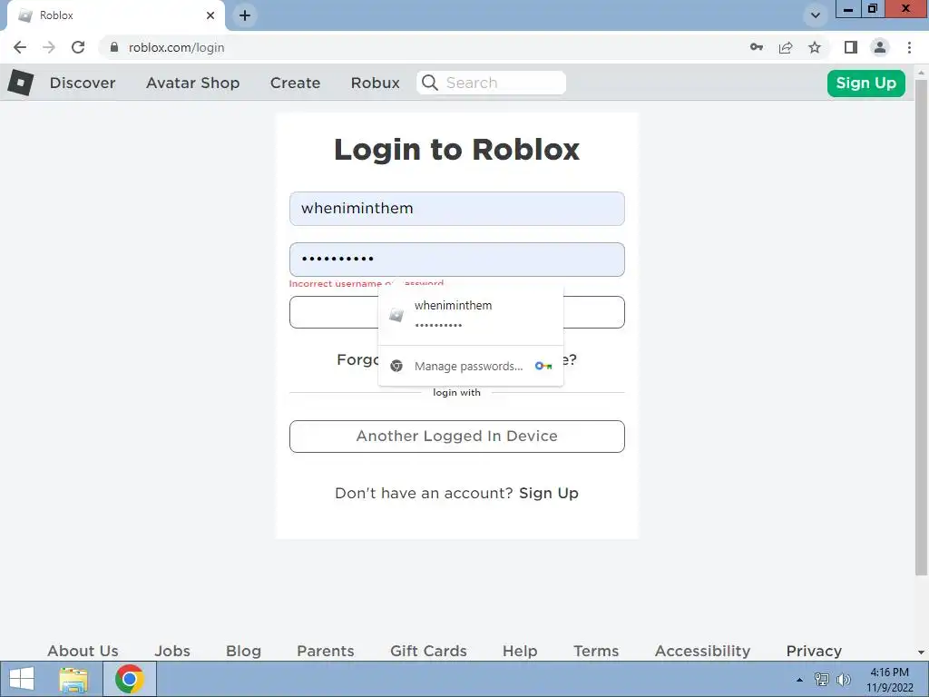The width and height of the screenshot is (929, 697).
Task: Open the Help footer link
Action: [520, 651]
